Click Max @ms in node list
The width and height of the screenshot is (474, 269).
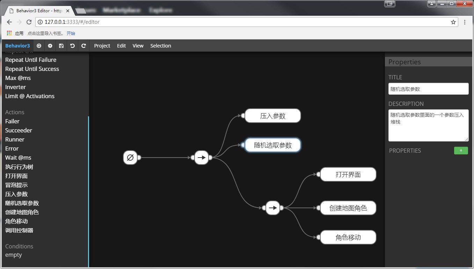pos(18,78)
